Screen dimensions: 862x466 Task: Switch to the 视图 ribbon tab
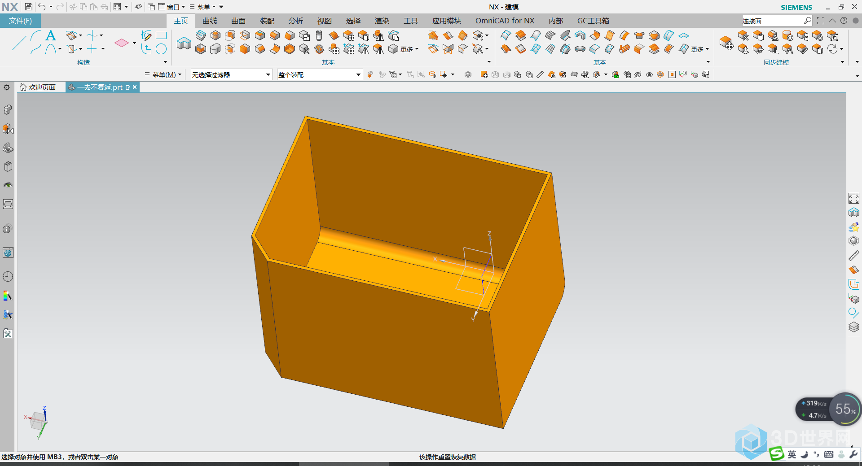point(325,21)
